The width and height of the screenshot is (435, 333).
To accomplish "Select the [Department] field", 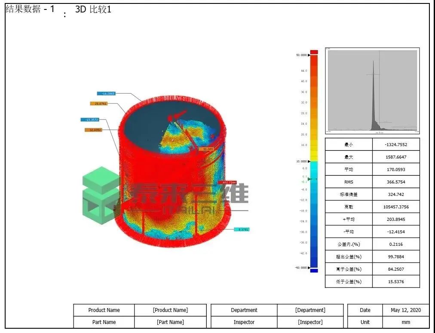I will click(x=310, y=310).
